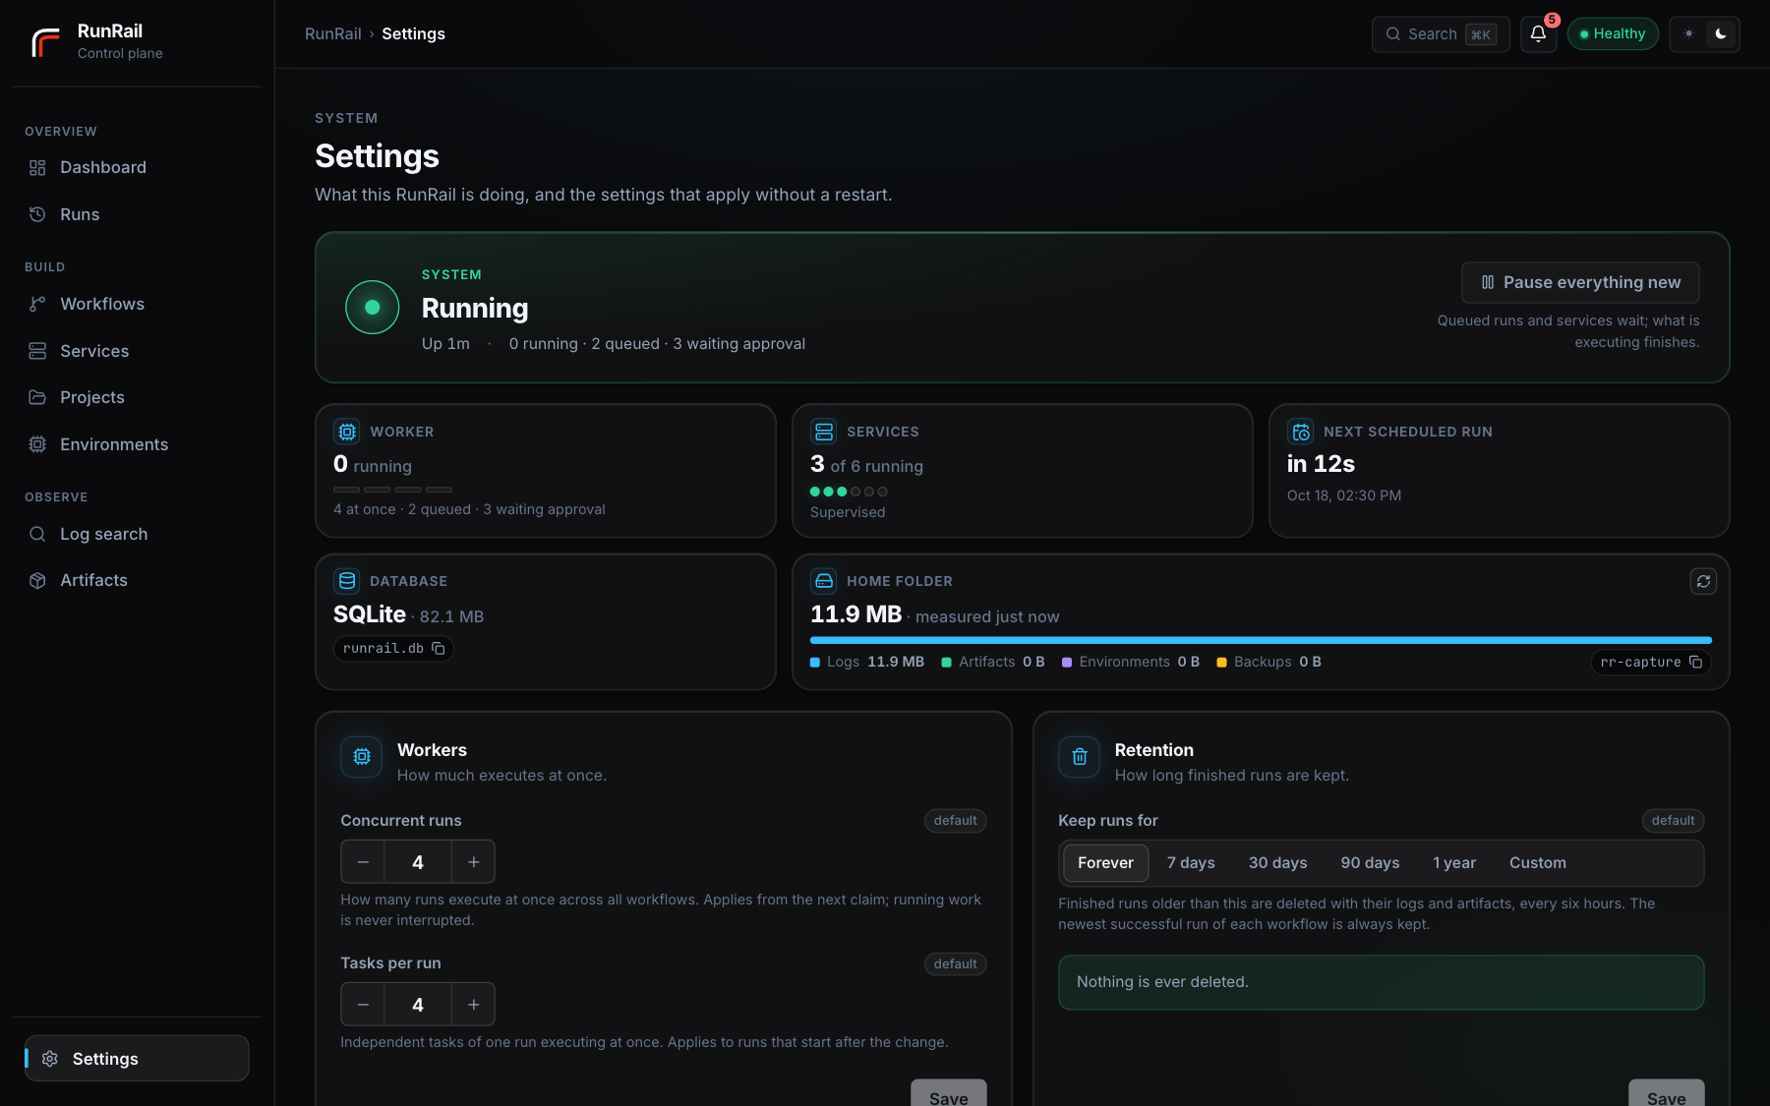Click the home folder usage bar
1770x1106 pixels.
coord(1261,641)
